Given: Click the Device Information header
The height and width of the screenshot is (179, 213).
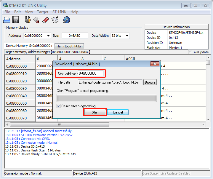Looking at the screenshot, I should coord(176,27).
